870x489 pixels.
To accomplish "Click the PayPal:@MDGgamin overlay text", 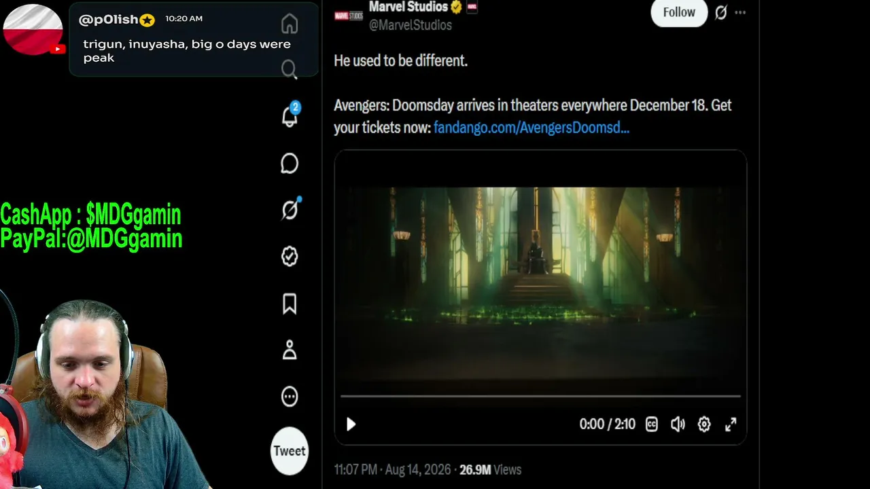I will pyautogui.click(x=91, y=238).
